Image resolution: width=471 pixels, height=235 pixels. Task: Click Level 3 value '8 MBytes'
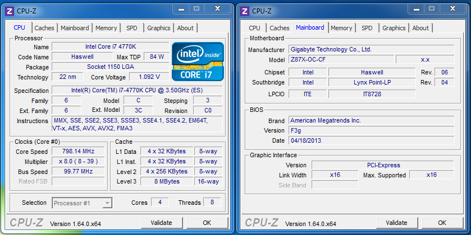click(x=167, y=181)
